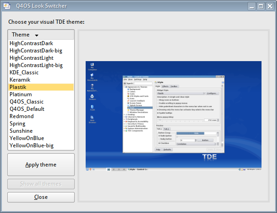The height and width of the screenshot is (213, 277).
Task: Choose the Redmond theme
Action: (41, 116)
